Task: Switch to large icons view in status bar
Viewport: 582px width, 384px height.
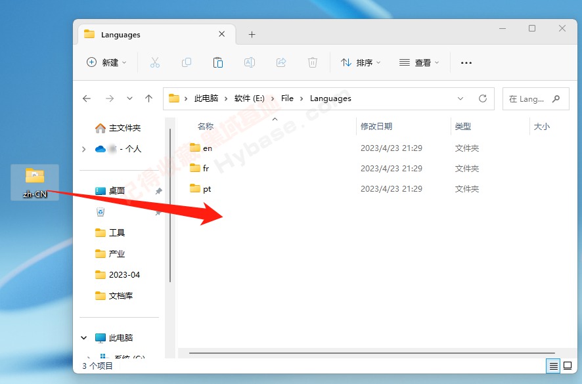Action: tap(568, 366)
